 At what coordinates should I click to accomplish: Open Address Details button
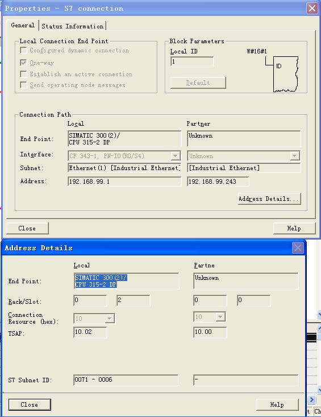pos(269,199)
